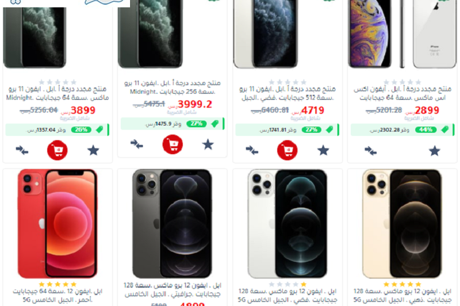Add iPhone 11 Pro Max 64GB to cart
Screen dimensions: 460x306
[x=58, y=150]
